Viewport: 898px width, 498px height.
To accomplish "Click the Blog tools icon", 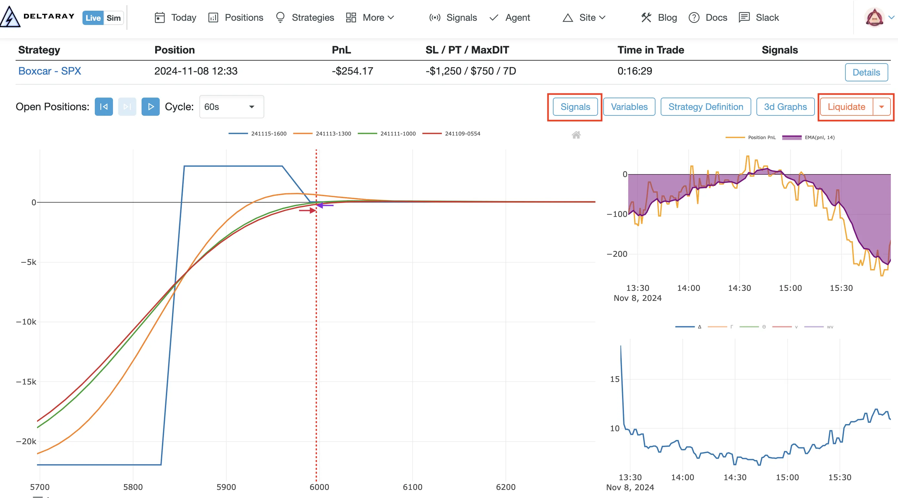I will tap(646, 18).
